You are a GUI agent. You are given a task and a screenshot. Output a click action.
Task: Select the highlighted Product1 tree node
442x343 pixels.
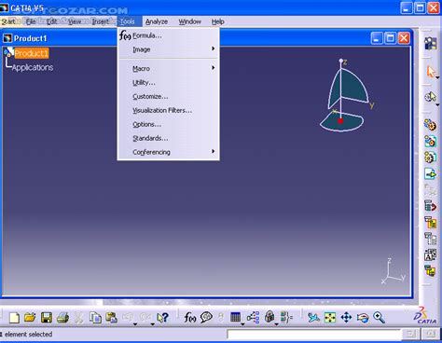32,53
